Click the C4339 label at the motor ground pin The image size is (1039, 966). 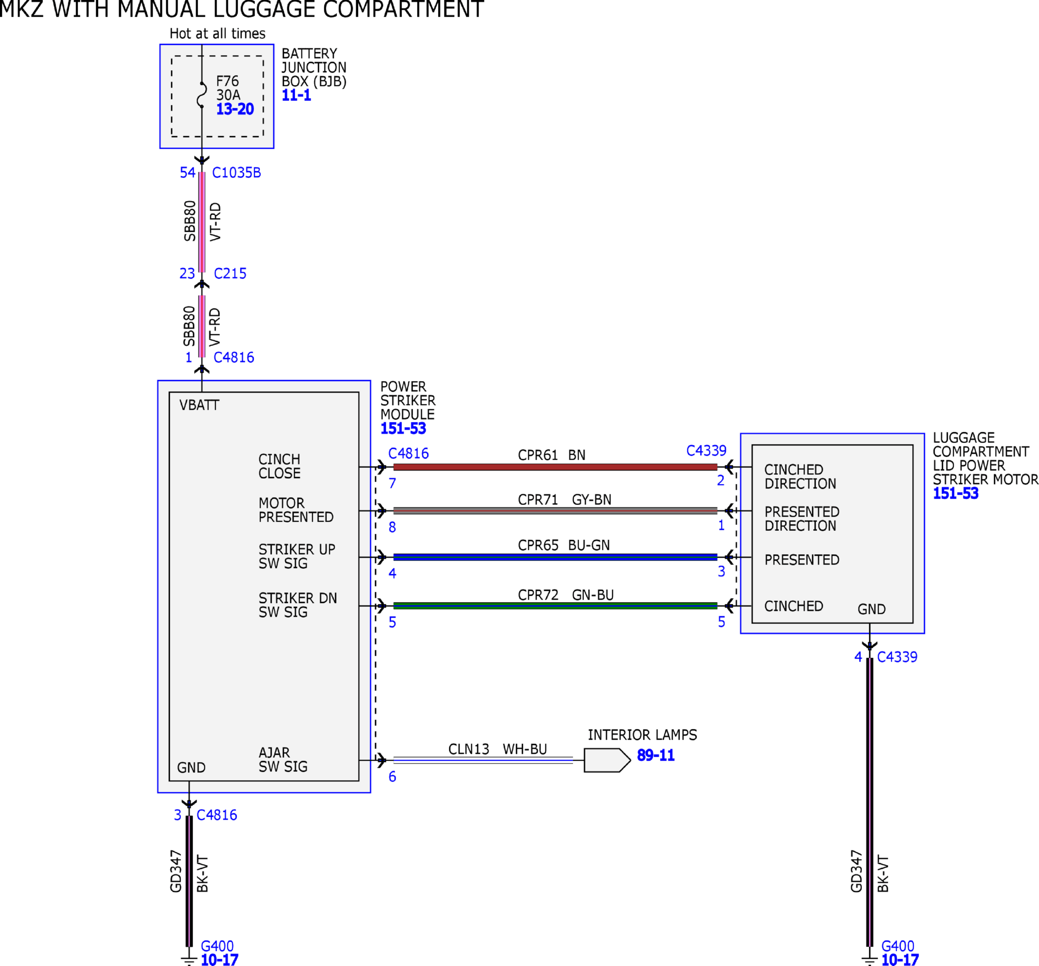(897, 657)
